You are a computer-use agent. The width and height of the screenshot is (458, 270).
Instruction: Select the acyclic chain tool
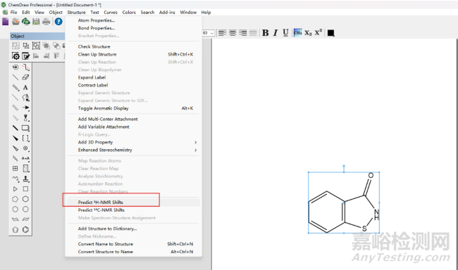click(16, 158)
